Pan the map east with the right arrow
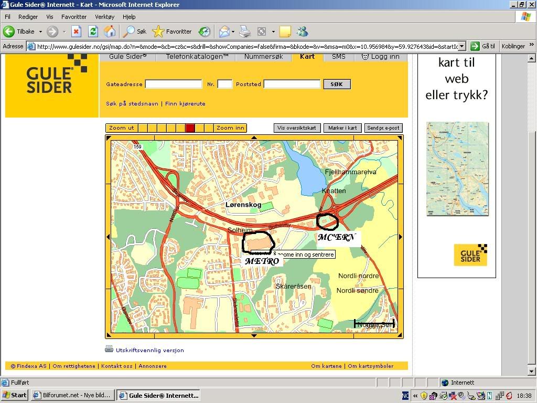The height and width of the screenshot is (403, 537). pyautogui.click(x=401, y=237)
